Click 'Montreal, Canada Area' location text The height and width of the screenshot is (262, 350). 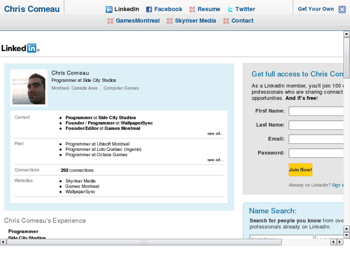click(75, 88)
